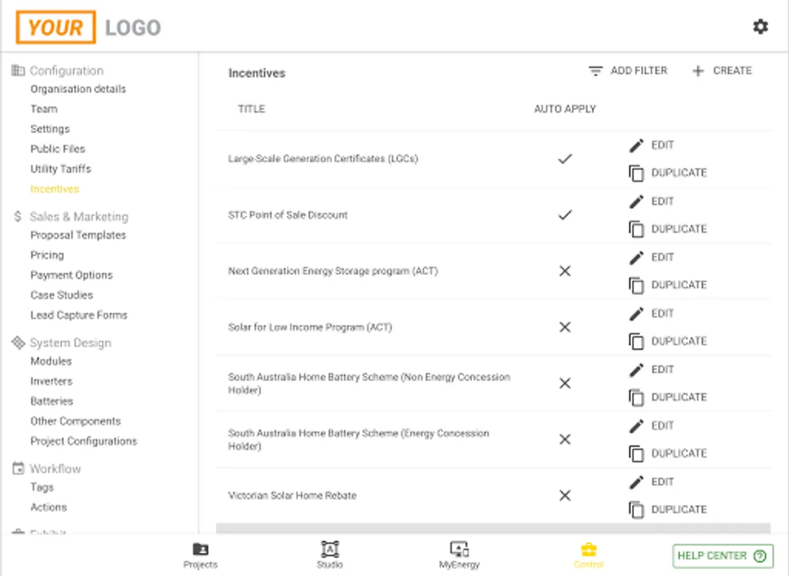Open the Help Center button
This screenshot has height=576, width=789.
click(x=722, y=556)
